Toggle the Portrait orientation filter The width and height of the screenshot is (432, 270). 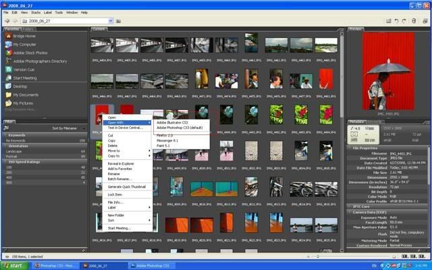(x=45, y=157)
